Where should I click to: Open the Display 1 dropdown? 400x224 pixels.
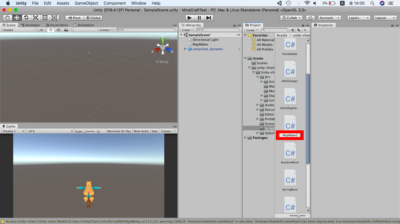13,131
